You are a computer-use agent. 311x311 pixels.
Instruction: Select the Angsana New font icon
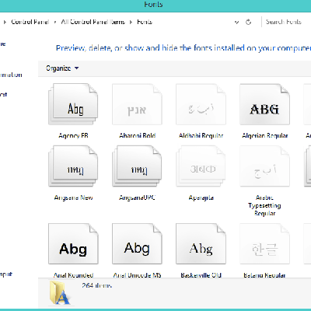pyautogui.click(x=73, y=166)
